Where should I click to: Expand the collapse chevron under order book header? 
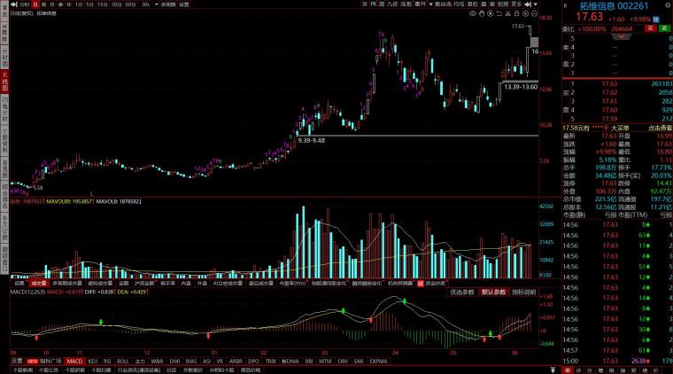coord(622,36)
